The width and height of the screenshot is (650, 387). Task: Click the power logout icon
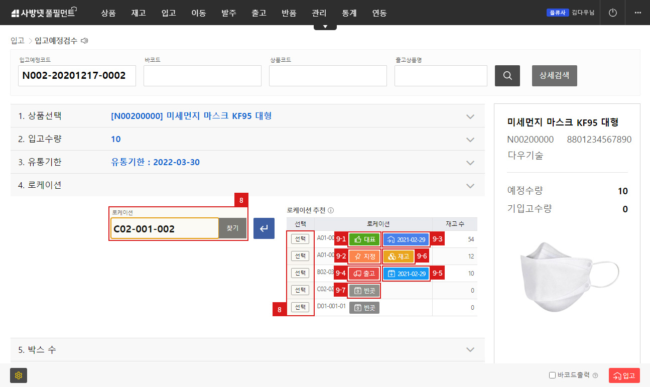[612, 13]
